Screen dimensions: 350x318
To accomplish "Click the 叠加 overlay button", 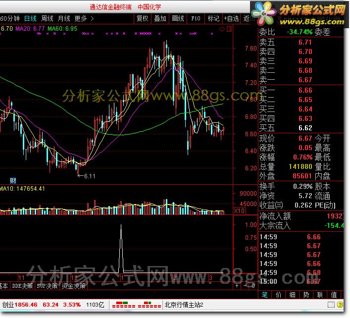I will (160, 18).
